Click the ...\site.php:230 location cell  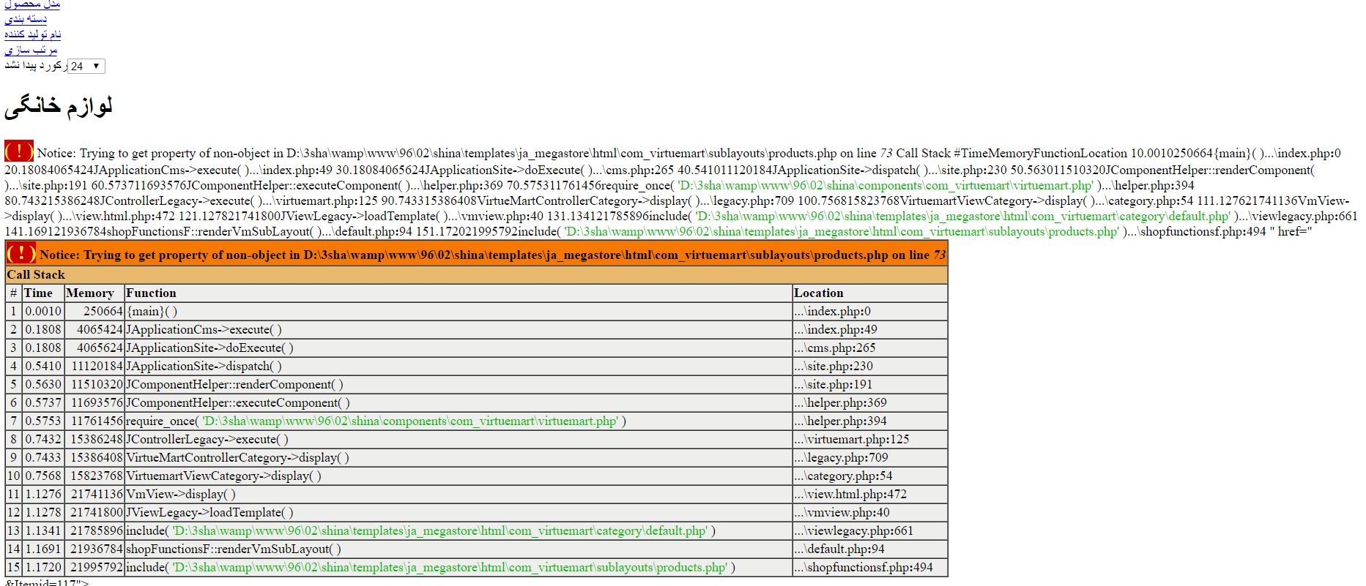coord(870,366)
